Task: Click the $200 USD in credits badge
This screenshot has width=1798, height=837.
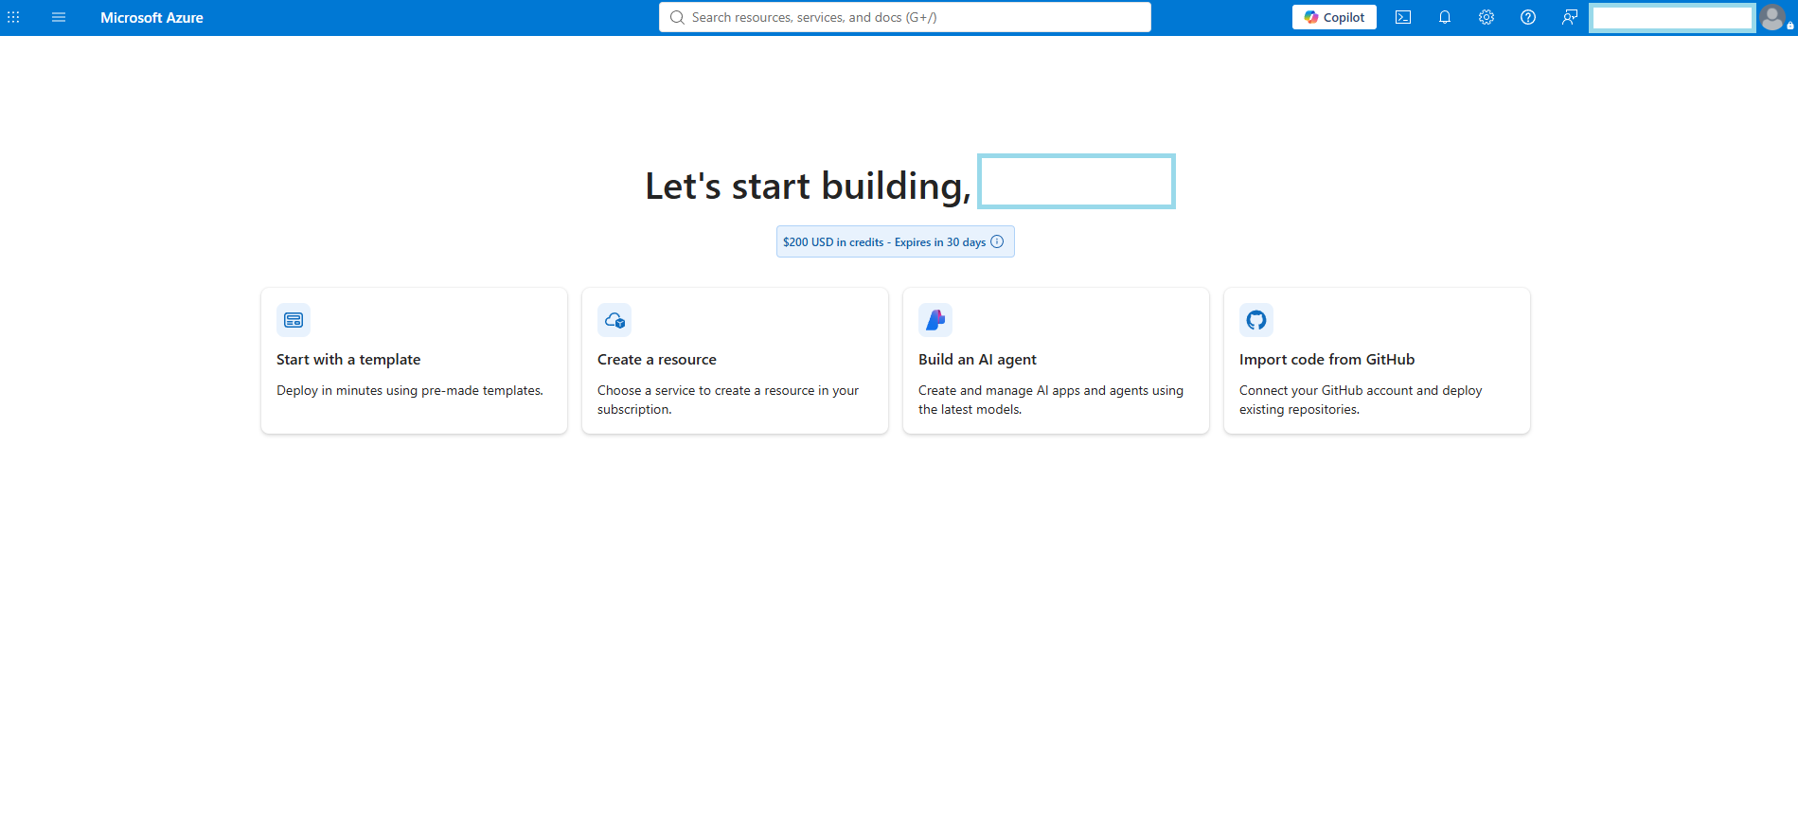Action: (895, 241)
